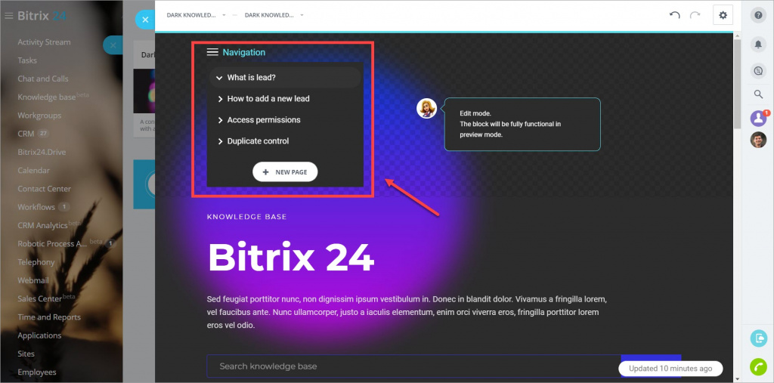This screenshot has width=774, height=383.
Task: Open CRM in the left menu
Action: point(26,134)
